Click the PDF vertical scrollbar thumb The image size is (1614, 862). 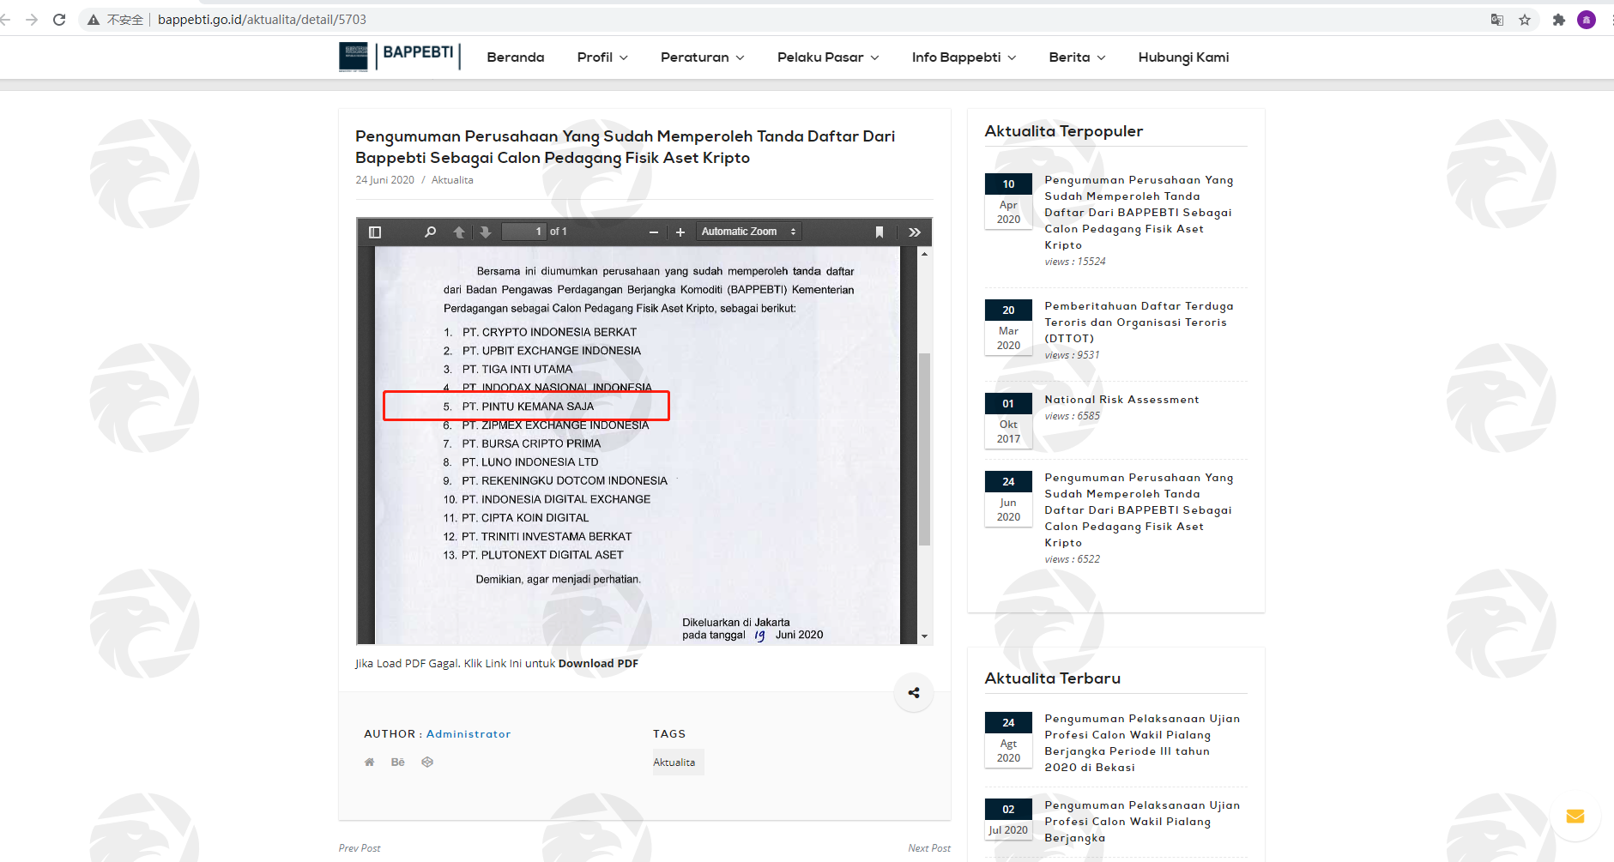pyautogui.click(x=924, y=449)
